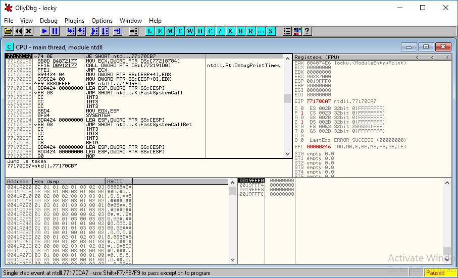
Task: Open the Source window (S button)
Action: pyautogui.click(x=271, y=31)
